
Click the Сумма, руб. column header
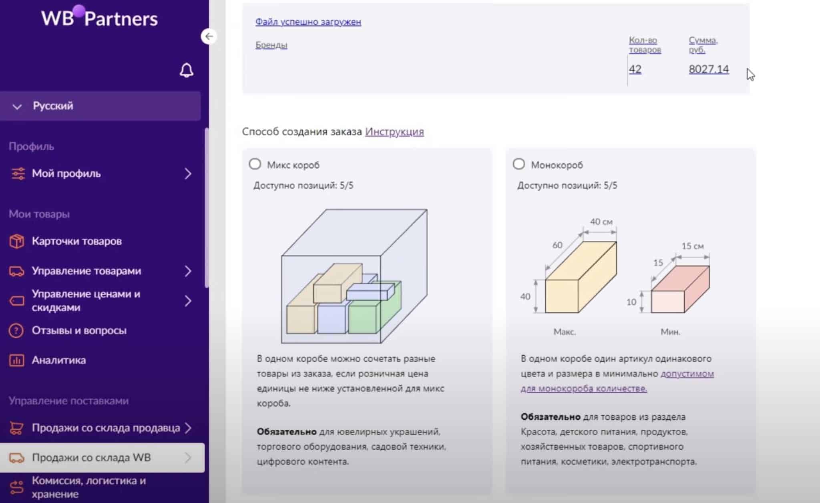click(703, 45)
